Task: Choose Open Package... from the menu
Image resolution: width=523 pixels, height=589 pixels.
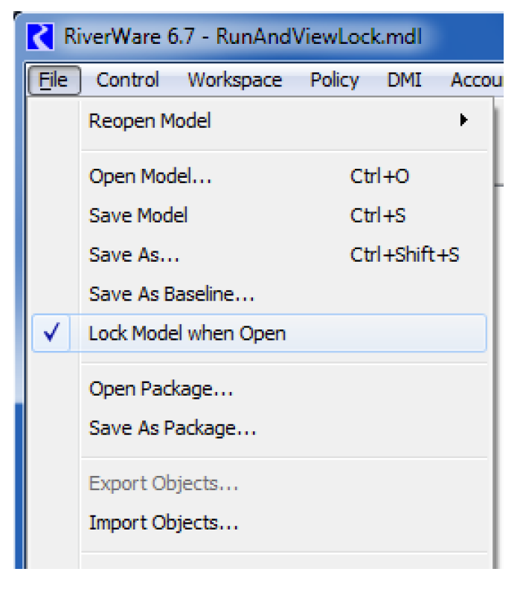Action: click(x=161, y=389)
